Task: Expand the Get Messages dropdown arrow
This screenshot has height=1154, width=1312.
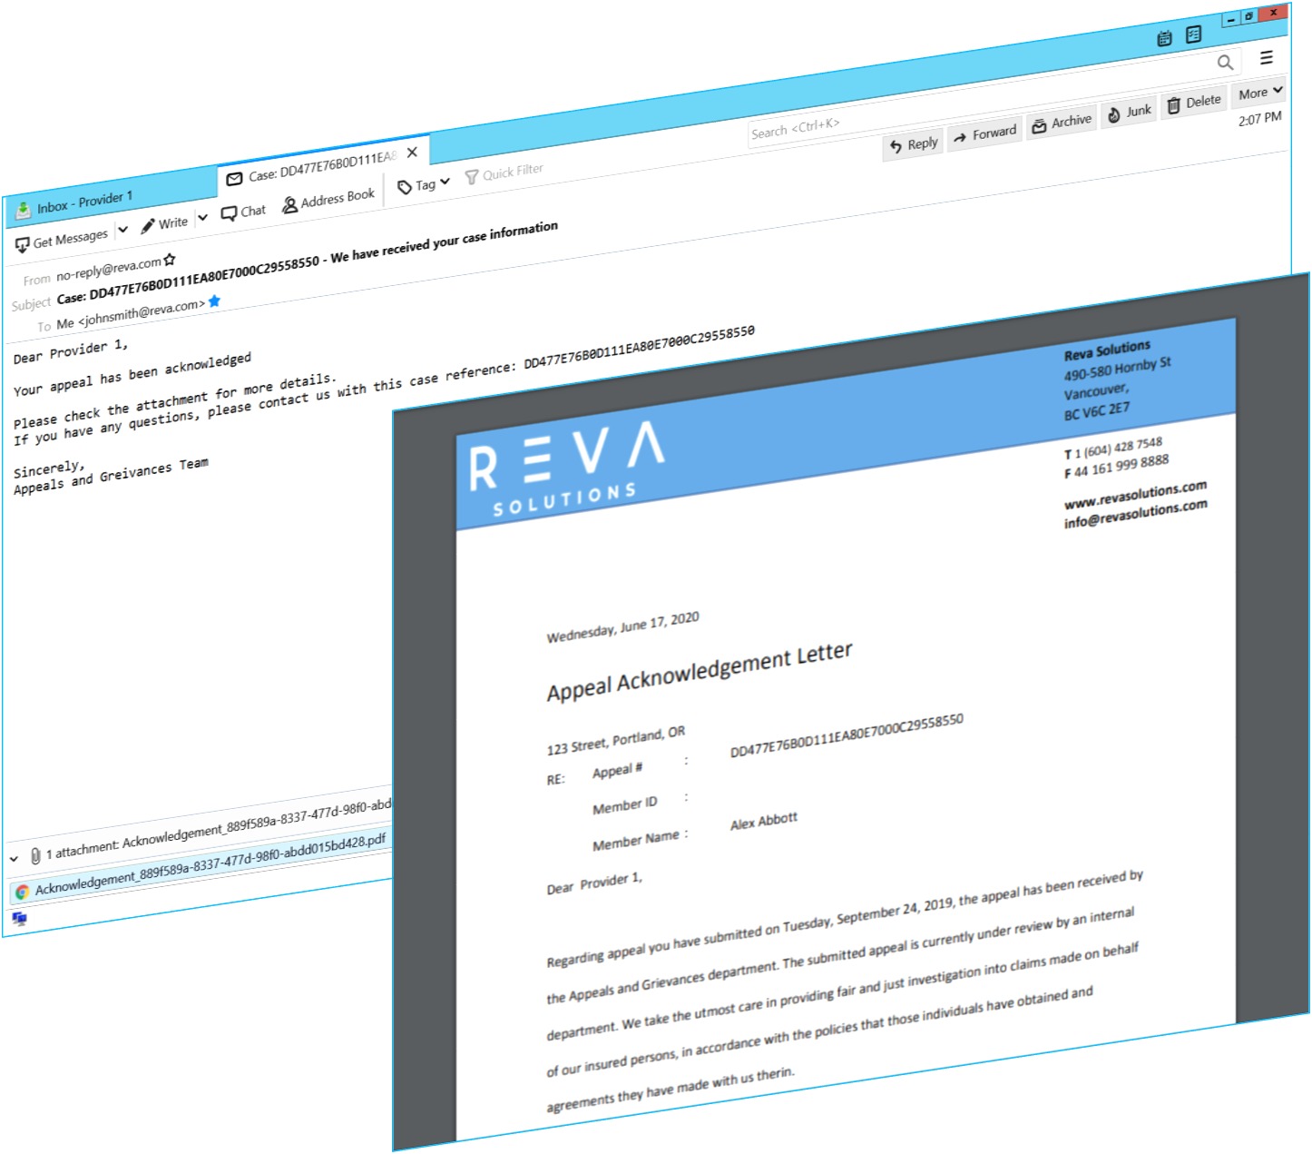Action: point(122,229)
